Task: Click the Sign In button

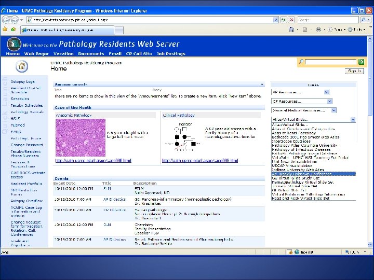Action: point(354,71)
